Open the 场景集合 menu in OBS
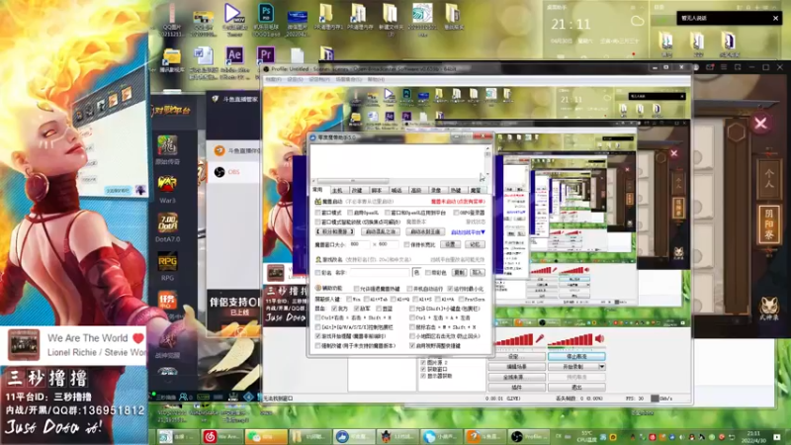Viewport: 791px width, 445px height. point(349,80)
